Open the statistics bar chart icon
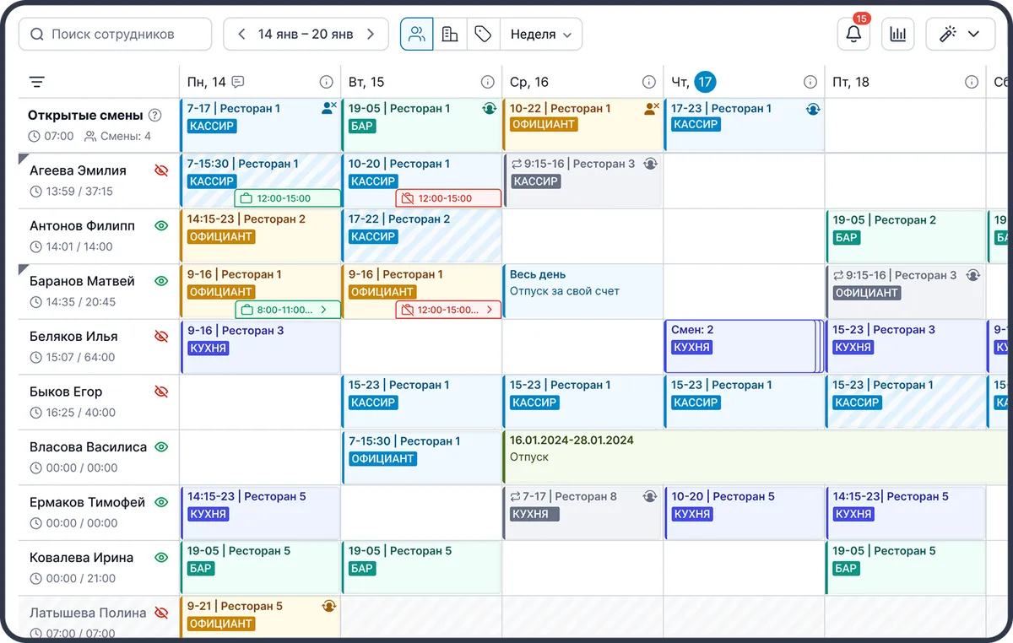 [898, 35]
